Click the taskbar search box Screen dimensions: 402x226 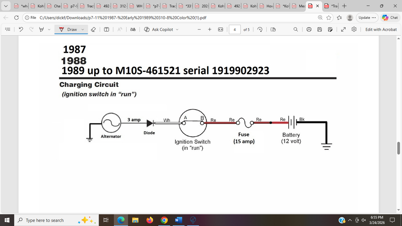[x=57, y=220]
